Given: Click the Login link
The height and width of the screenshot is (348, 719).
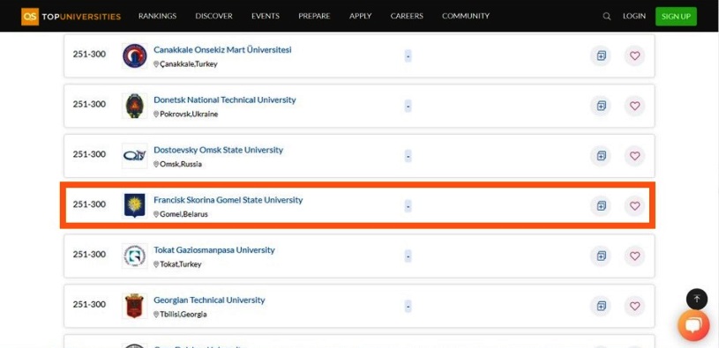Looking at the screenshot, I should [634, 16].
